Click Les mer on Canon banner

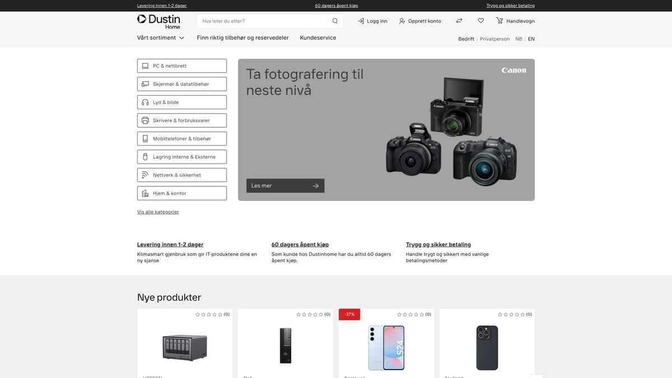(285, 186)
